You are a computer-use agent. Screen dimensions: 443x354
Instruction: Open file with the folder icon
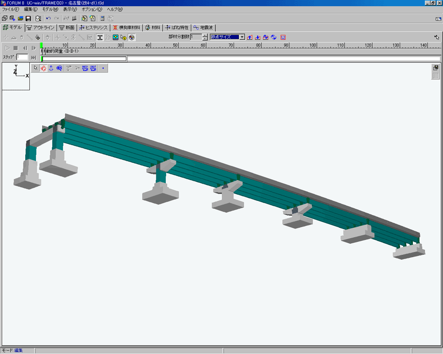pyautogui.click(x=20, y=19)
